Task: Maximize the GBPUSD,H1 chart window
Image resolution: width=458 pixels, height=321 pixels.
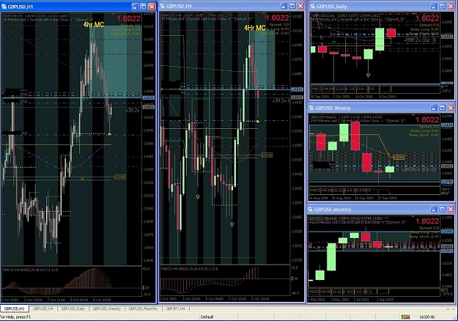Action: [x=144, y=7]
